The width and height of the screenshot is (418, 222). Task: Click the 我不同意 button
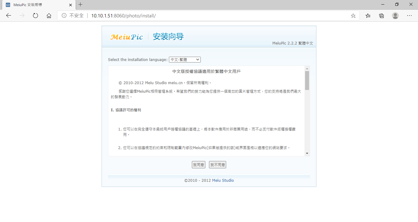pyautogui.click(x=218, y=165)
